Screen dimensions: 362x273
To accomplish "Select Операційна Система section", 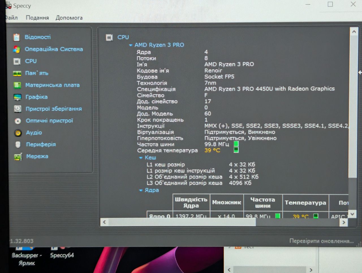I will [x=54, y=49].
